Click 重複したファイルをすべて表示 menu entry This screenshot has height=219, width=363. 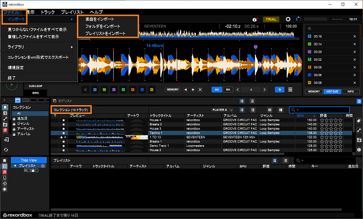pos(33,37)
